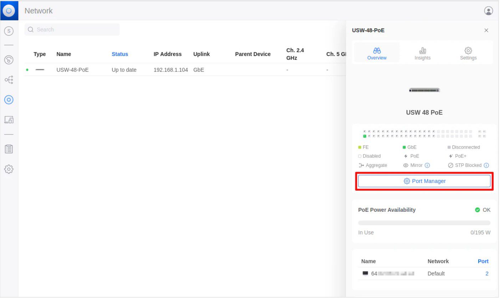Screen dimensions: 500x298
Task: Click the Search input field
Action: click(75, 30)
